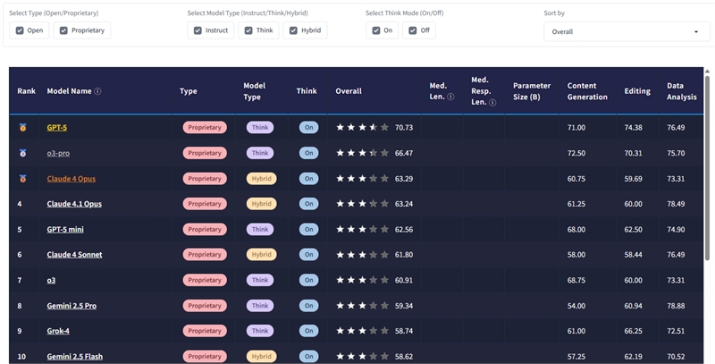
Task: Click Content Generation value 68.75
Action: [576, 280]
